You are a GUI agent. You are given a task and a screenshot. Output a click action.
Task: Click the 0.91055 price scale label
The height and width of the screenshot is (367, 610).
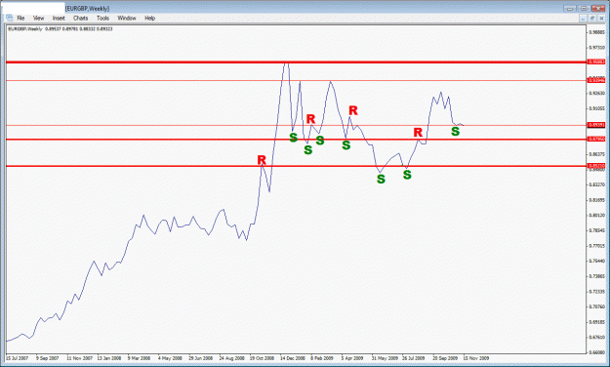pos(596,108)
